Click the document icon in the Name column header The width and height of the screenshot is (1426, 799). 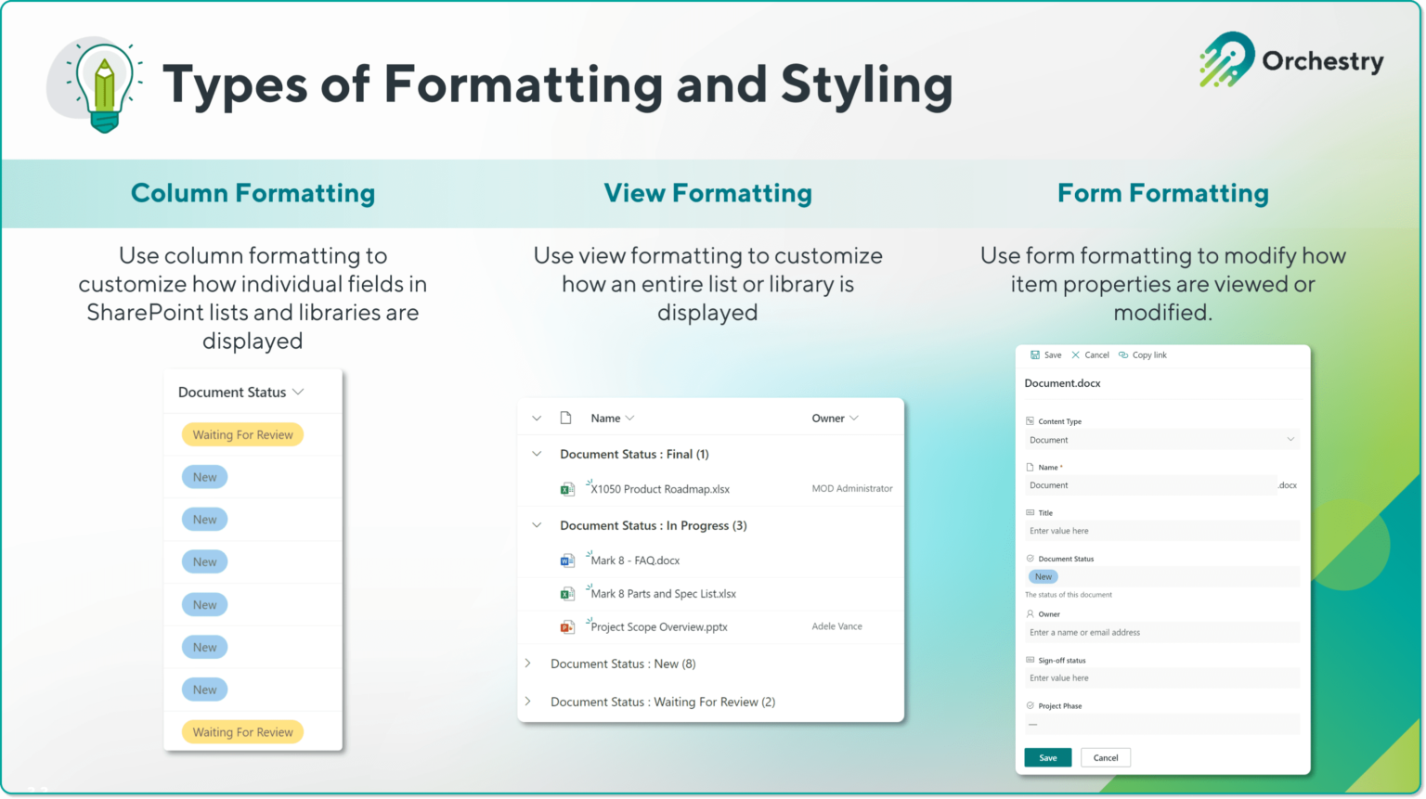(566, 418)
